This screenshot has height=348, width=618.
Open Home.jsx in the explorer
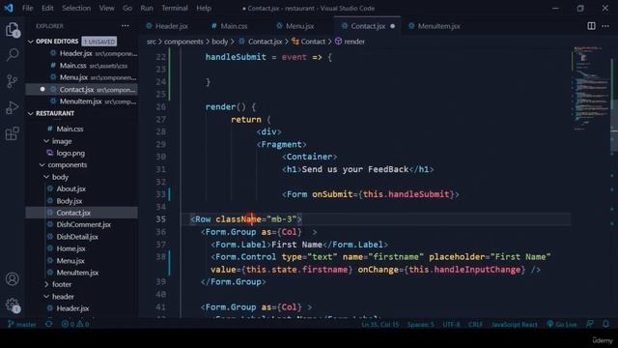click(82, 248)
